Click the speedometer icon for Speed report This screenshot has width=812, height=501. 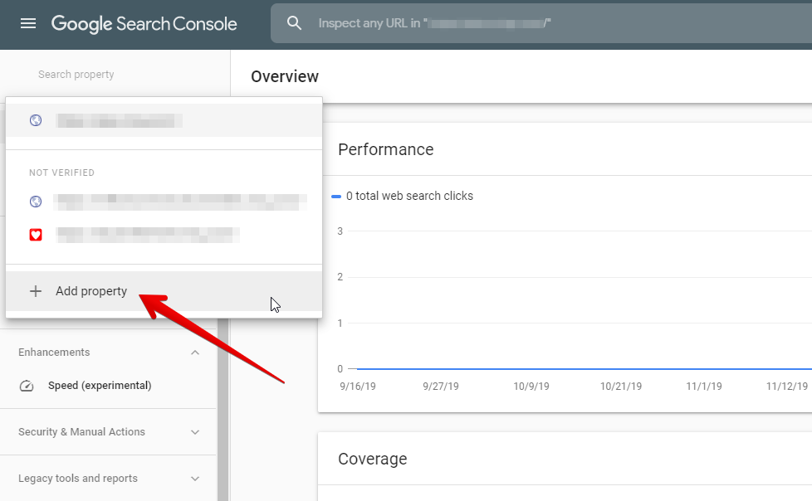pos(27,386)
